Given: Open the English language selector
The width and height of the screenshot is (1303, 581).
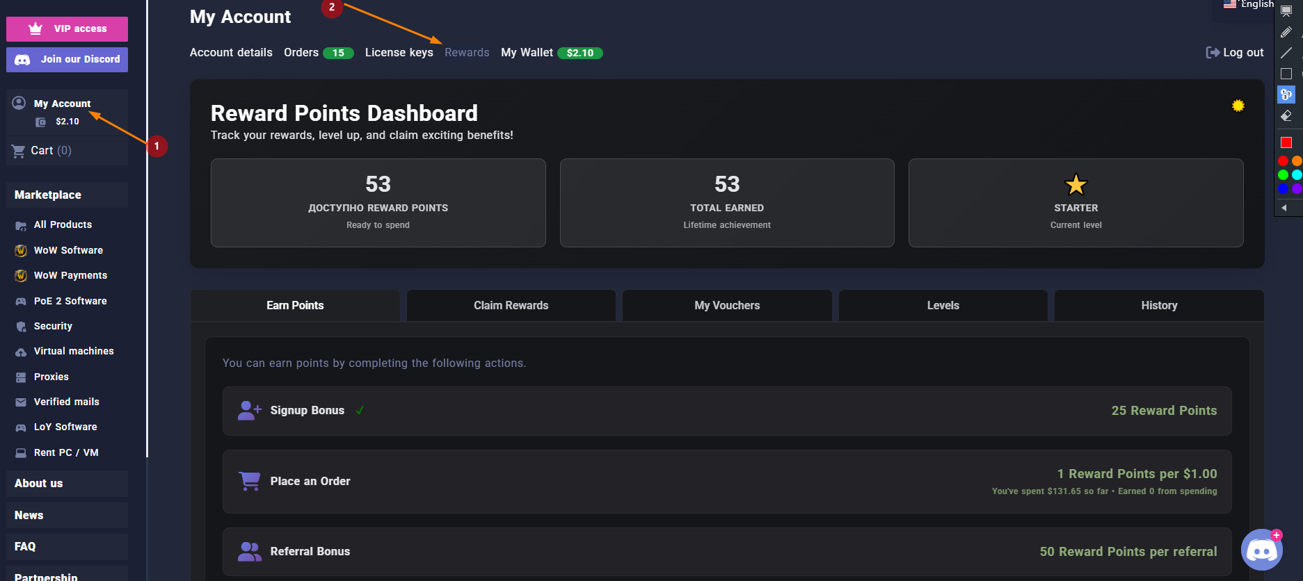Looking at the screenshot, I should 1249,4.
